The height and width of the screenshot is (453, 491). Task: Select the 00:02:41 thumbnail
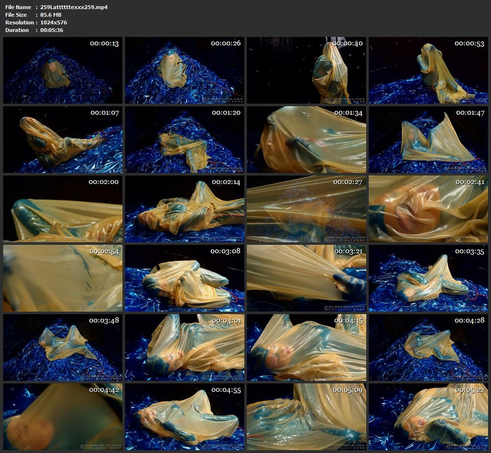pyautogui.click(x=428, y=209)
